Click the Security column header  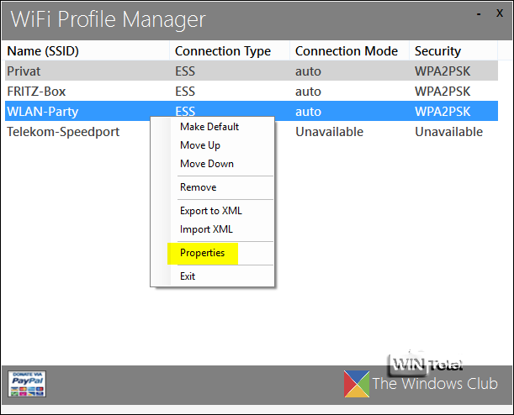437,51
